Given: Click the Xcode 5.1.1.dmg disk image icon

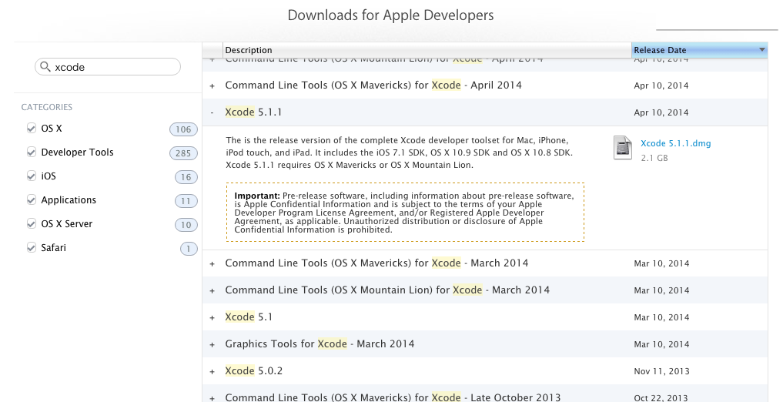Looking at the screenshot, I should pos(622,148).
